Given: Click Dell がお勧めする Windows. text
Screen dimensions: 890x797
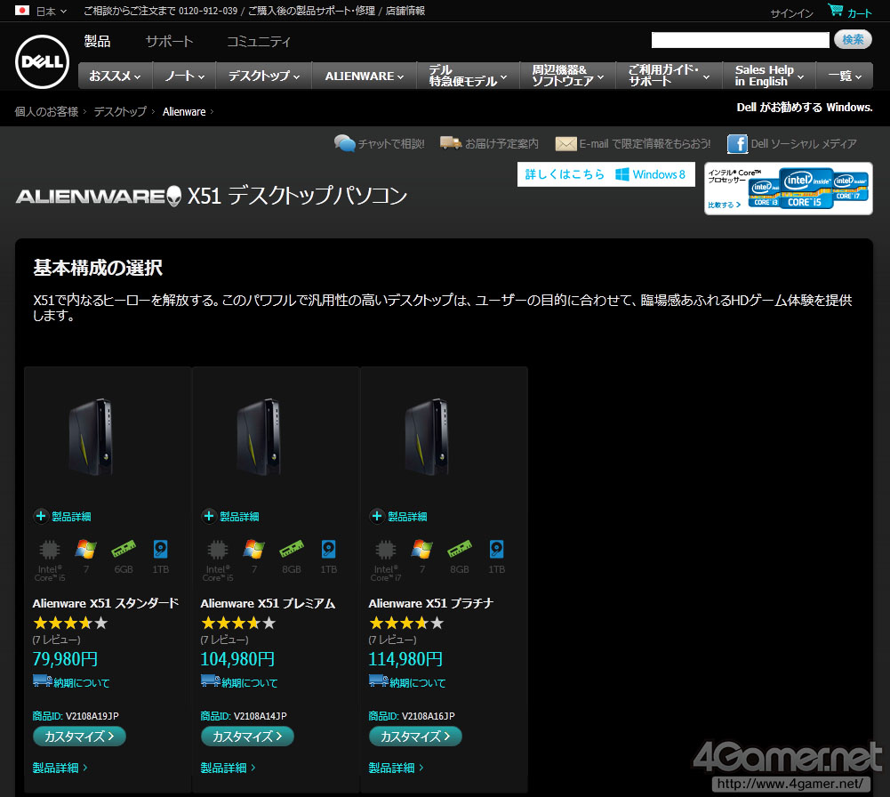Looking at the screenshot, I should pyautogui.click(x=805, y=108).
